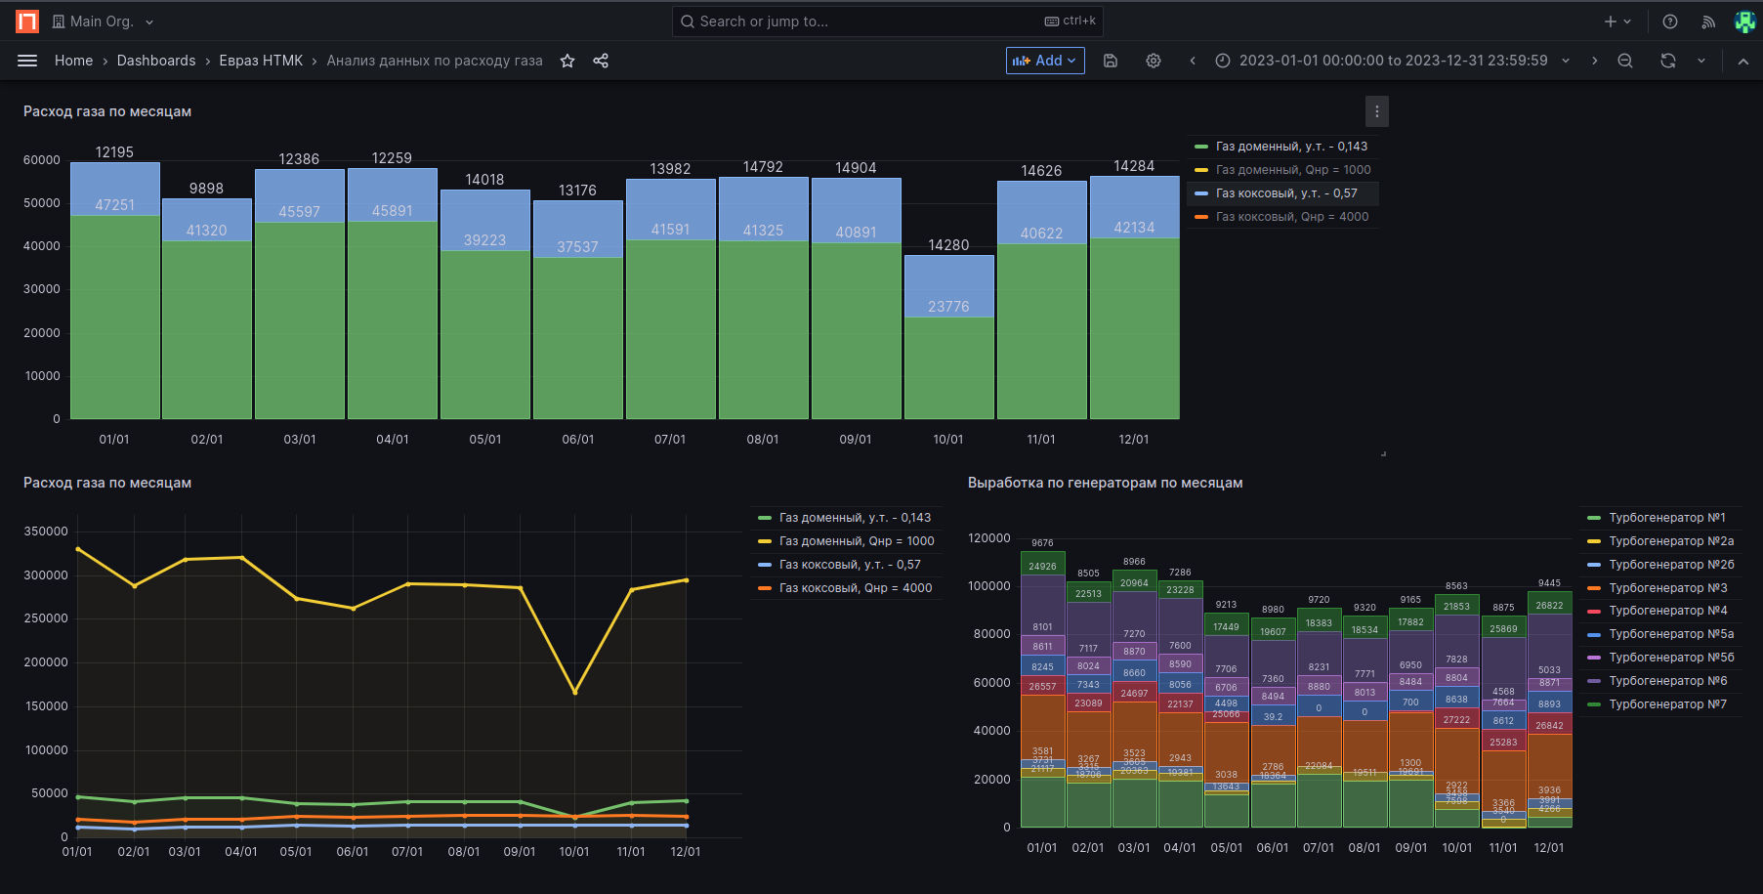Zoom out the time range

pyautogui.click(x=1625, y=61)
